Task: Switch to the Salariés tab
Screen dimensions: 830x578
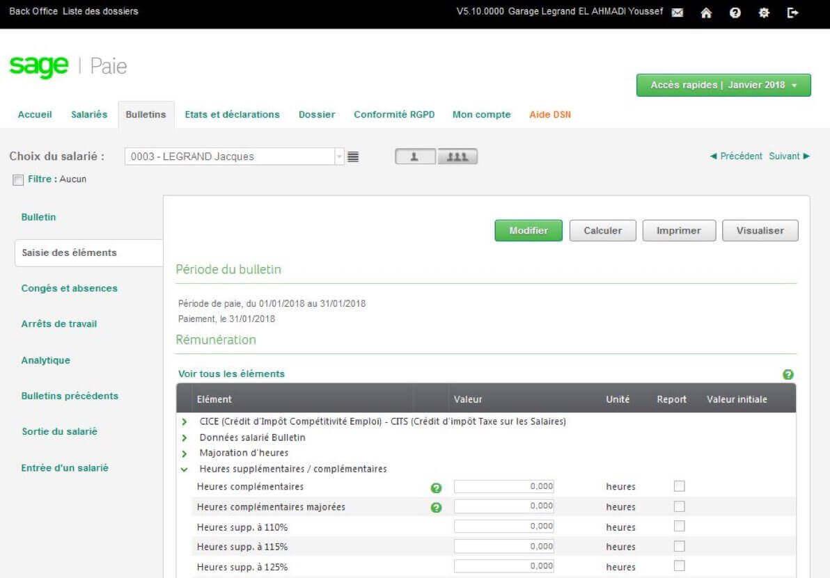Action: (x=89, y=114)
